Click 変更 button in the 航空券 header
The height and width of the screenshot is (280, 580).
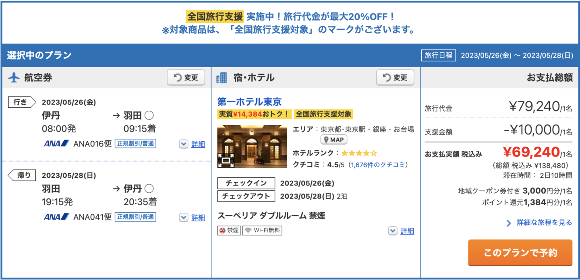pos(186,78)
